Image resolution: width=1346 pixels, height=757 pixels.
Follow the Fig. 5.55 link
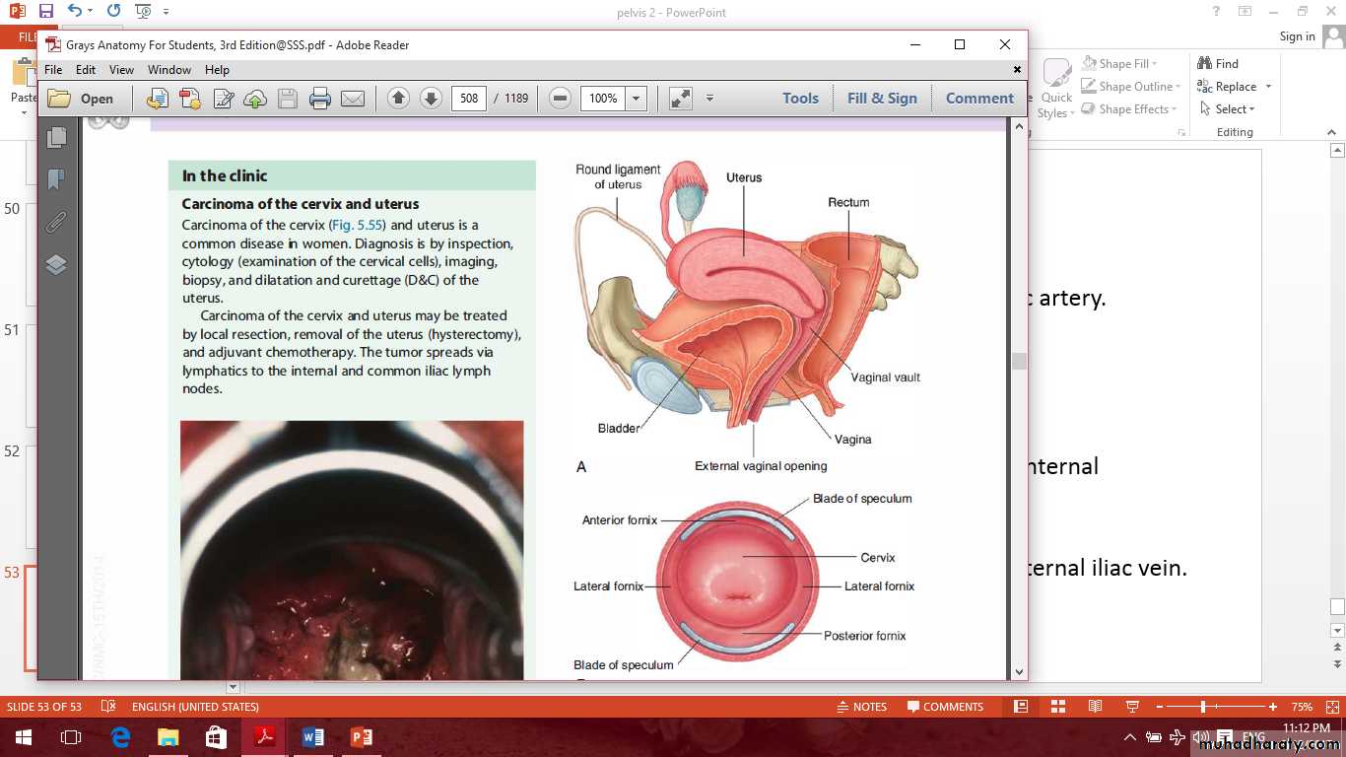pyautogui.click(x=356, y=225)
